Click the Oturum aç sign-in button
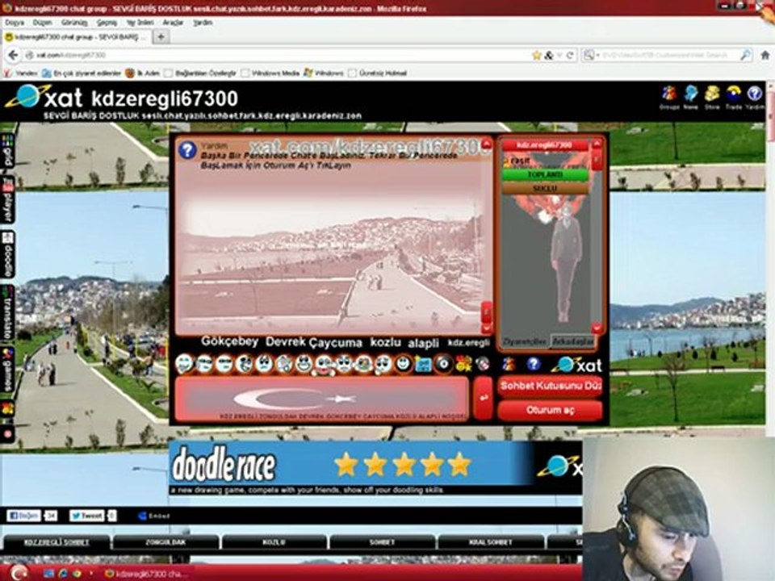Image resolution: width=775 pixels, height=581 pixels. pyautogui.click(x=550, y=410)
